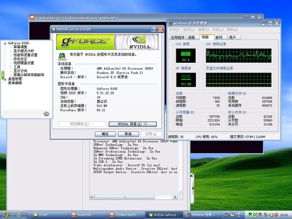Click the down scroll arrow of PowerDVD info text

click(x=180, y=192)
